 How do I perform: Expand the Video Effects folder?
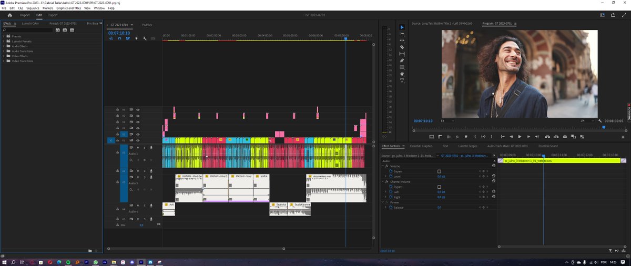point(4,56)
